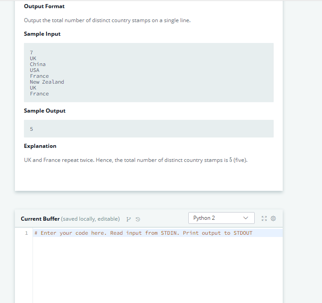
Task: Click 'Output the total number' description text
Action: pyautogui.click(x=107, y=20)
